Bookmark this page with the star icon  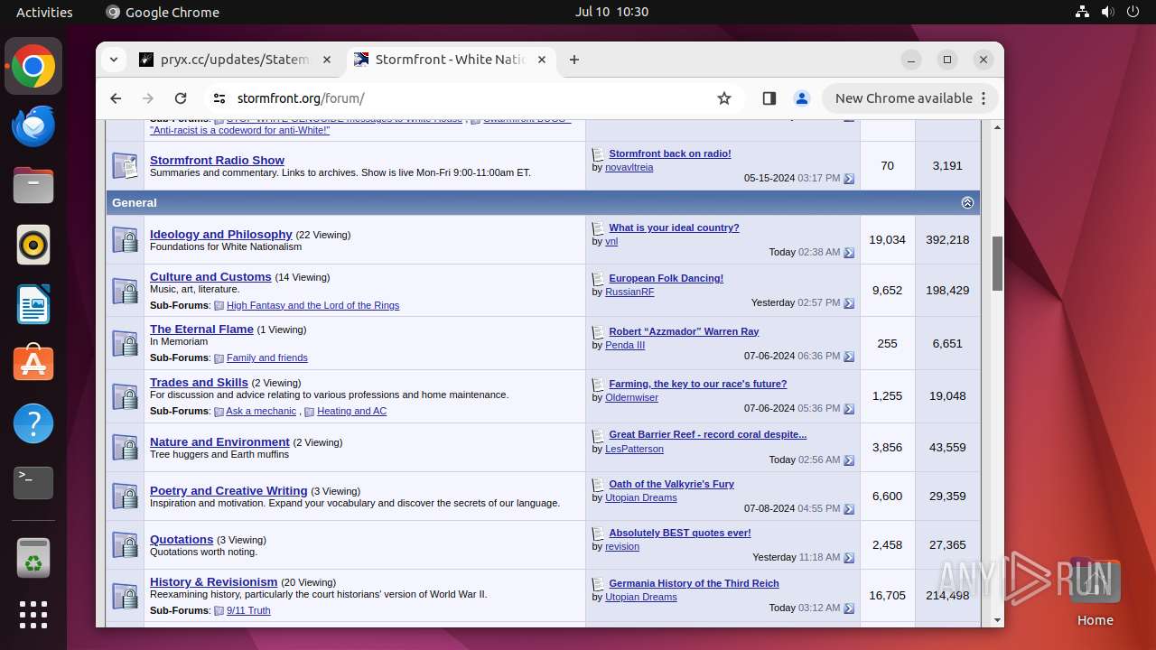coord(724,98)
